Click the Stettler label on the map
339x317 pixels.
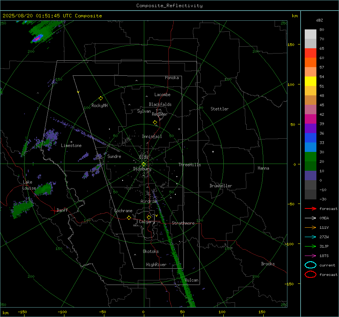[220, 109]
